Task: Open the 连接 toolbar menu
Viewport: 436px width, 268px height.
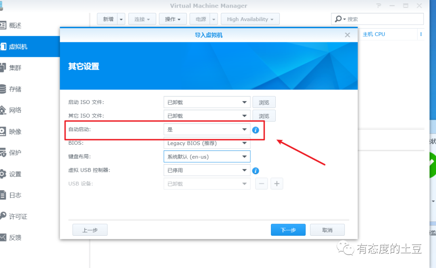Action: pyautogui.click(x=142, y=19)
